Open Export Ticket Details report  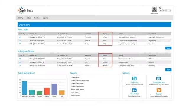[77, 89]
